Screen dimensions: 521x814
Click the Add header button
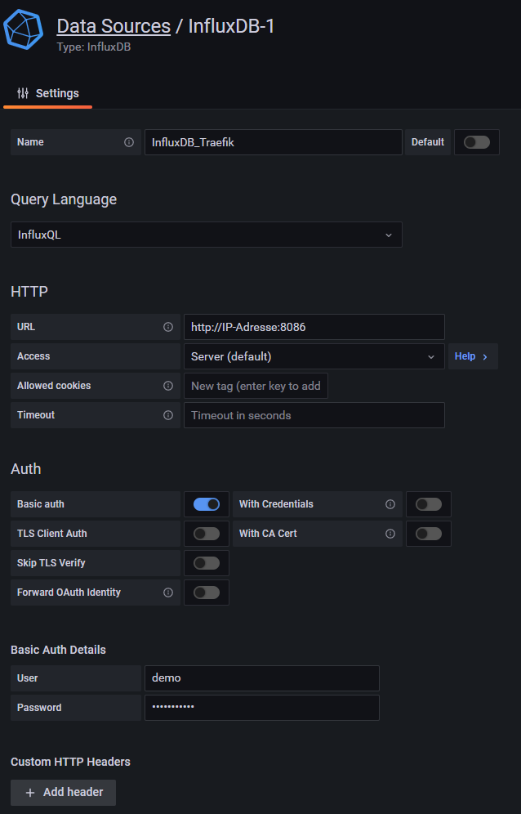click(64, 792)
